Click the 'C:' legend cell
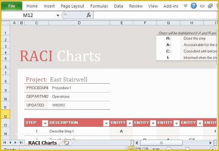Image resolution: width=219 pixels, height=151 pixels. (168, 51)
